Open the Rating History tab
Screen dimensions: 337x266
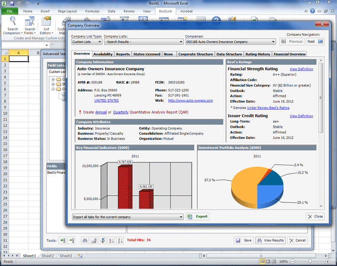[x=258, y=54]
